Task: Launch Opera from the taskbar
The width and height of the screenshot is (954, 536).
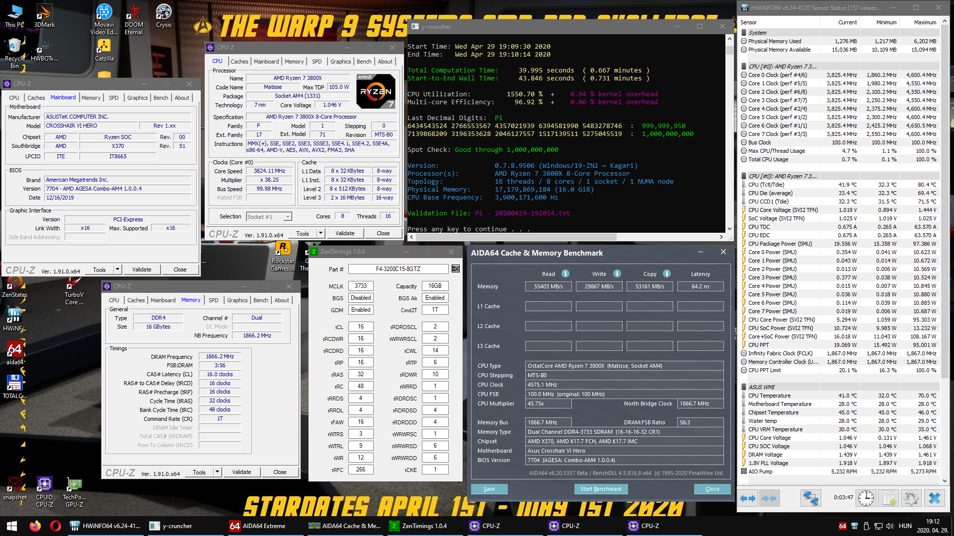Action: pos(55,526)
